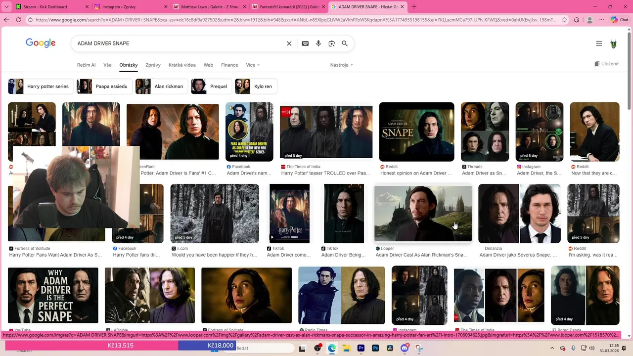Open Režim AI search mode
The image size is (633, 356).
(x=86, y=65)
